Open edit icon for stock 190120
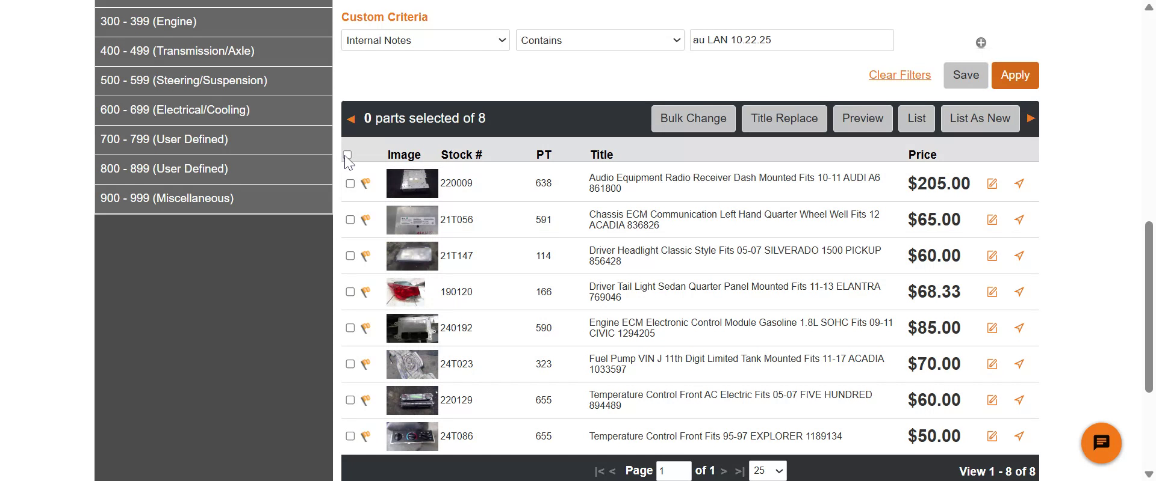The width and height of the screenshot is (1156, 481). pyautogui.click(x=992, y=292)
